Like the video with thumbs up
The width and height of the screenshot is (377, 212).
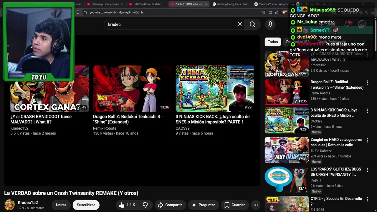point(127,205)
